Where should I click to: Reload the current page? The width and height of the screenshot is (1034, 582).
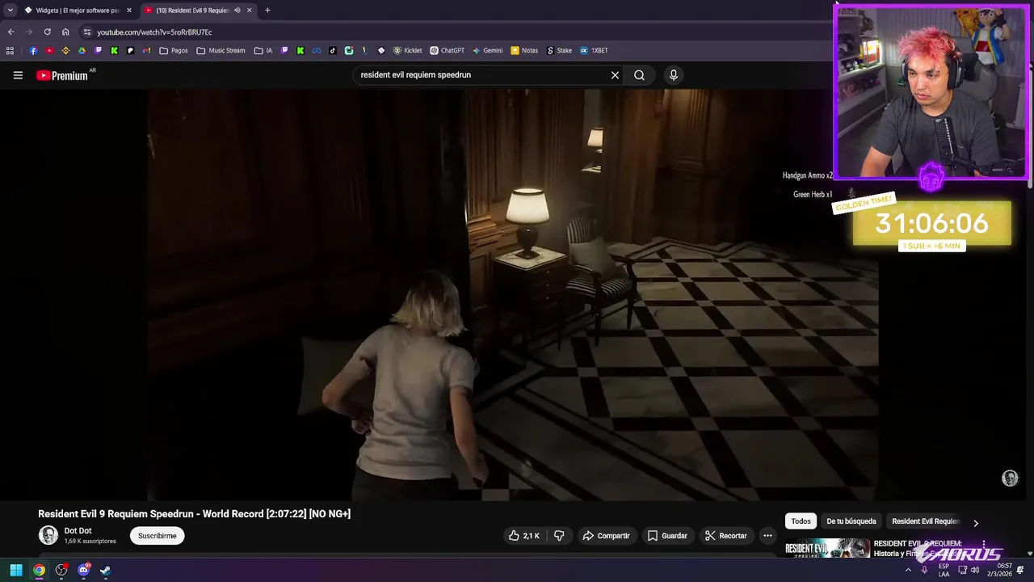tap(47, 32)
